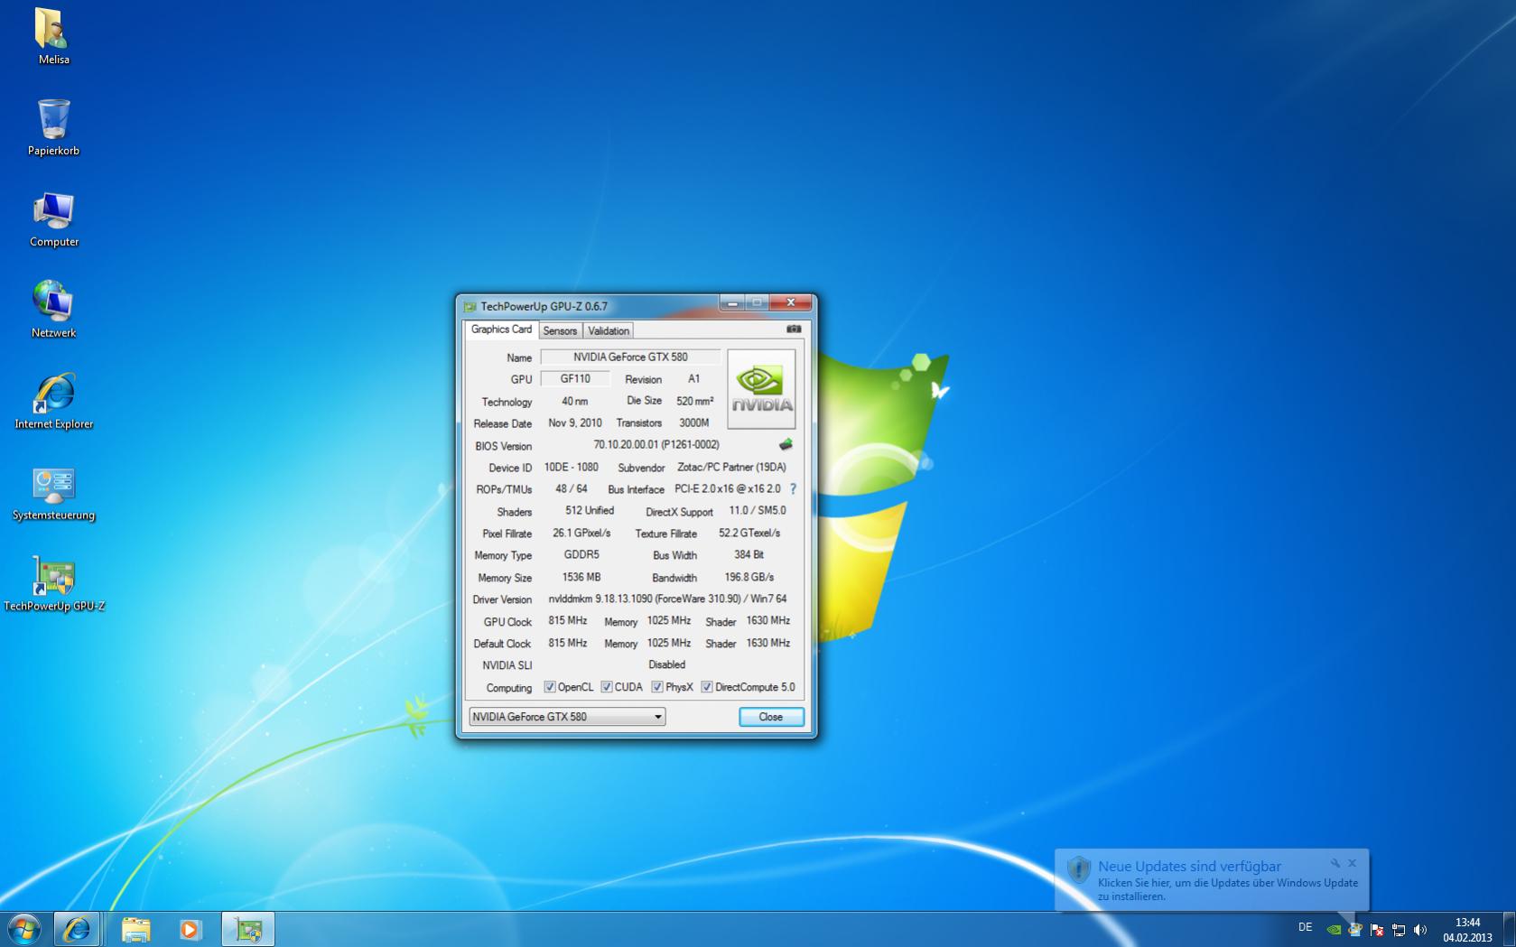The image size is (1516, 947).
Task: Click the Texture Fillrate value 52.2 GTexel/s
Action: pyautogui.click(x=749, y=534)
